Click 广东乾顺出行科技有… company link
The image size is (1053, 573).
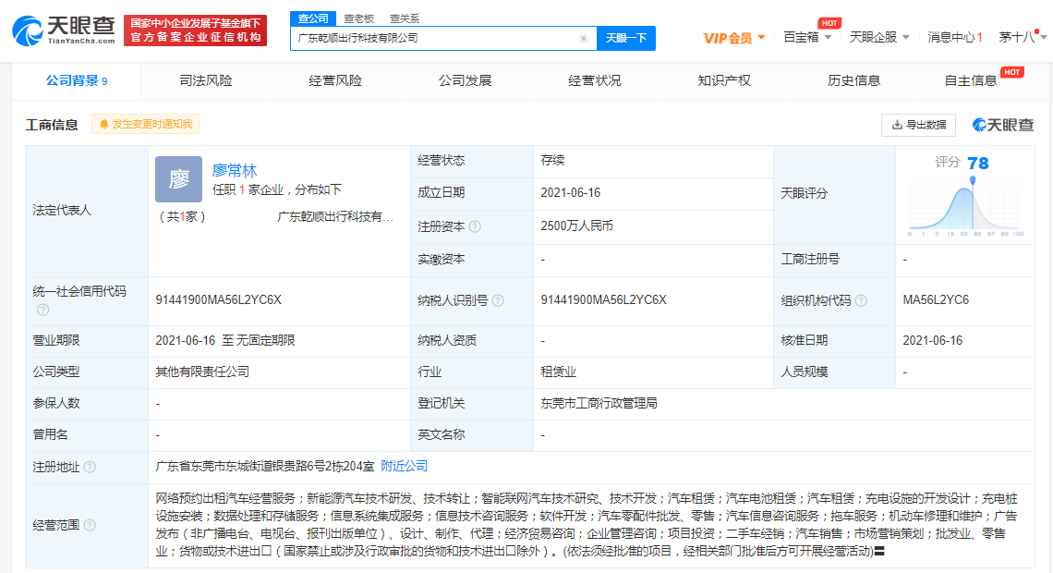pyautogui.click(x=335, y=217)
